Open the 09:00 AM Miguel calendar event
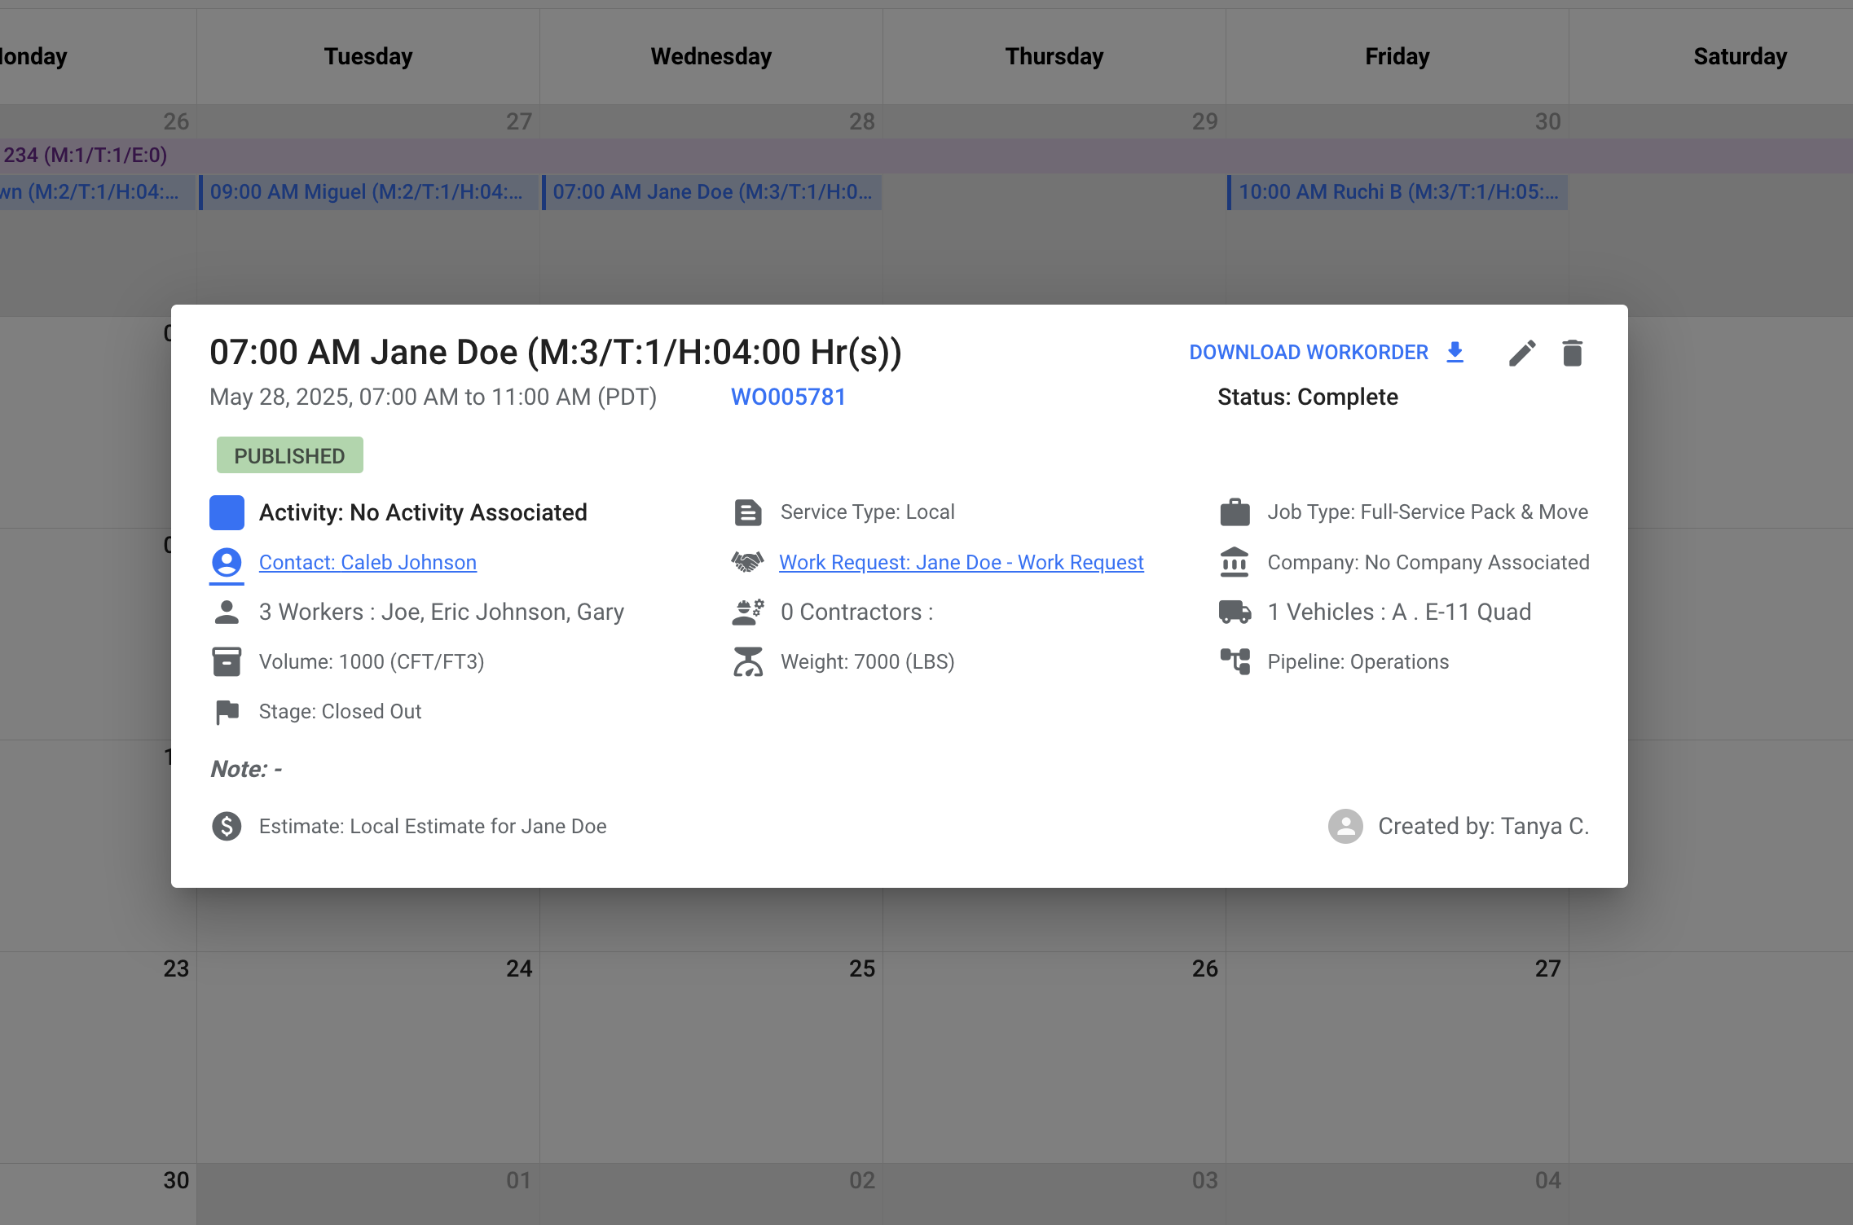This screenshot has height=1225, width=1853. [x=368, y=192]
